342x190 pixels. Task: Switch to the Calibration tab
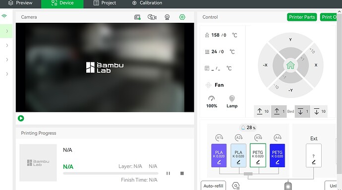pyautogui.click(x=147, y=3)
